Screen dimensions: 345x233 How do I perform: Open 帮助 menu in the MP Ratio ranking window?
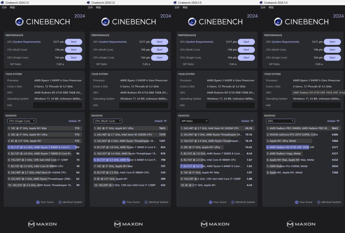click(185, 8)
